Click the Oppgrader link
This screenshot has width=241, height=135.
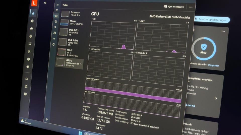[x=213, y=65]
